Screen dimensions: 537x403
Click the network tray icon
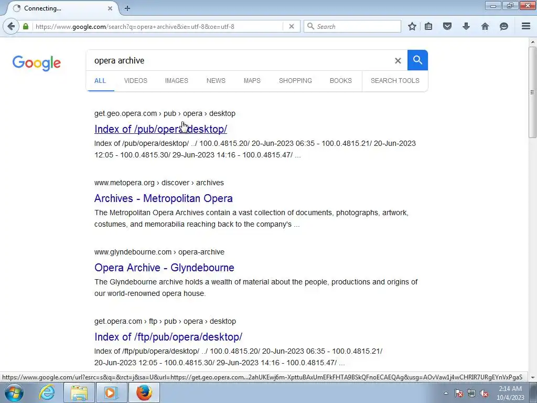[471, 393]
